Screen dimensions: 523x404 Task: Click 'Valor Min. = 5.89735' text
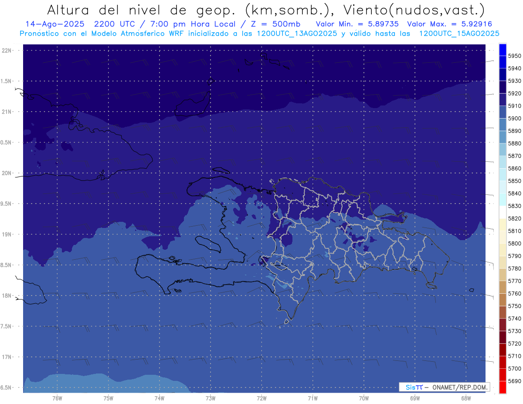357,24
